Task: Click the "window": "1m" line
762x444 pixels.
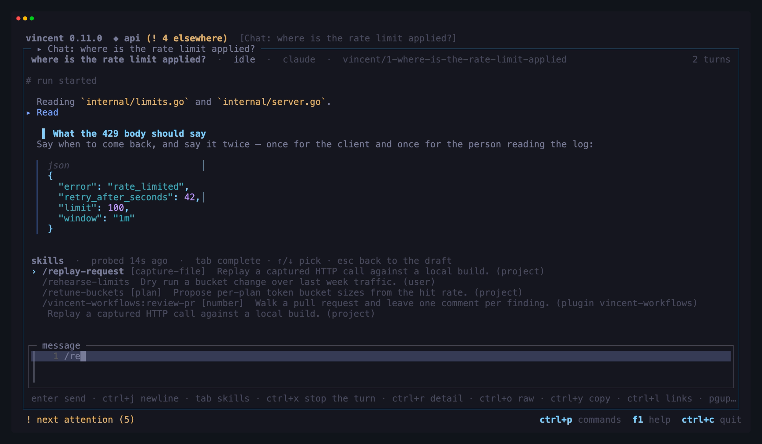Action: (96, 218)
